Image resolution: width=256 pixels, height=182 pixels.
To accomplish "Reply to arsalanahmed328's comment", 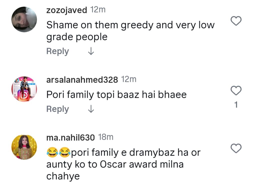I will click(x=57, y=109).
